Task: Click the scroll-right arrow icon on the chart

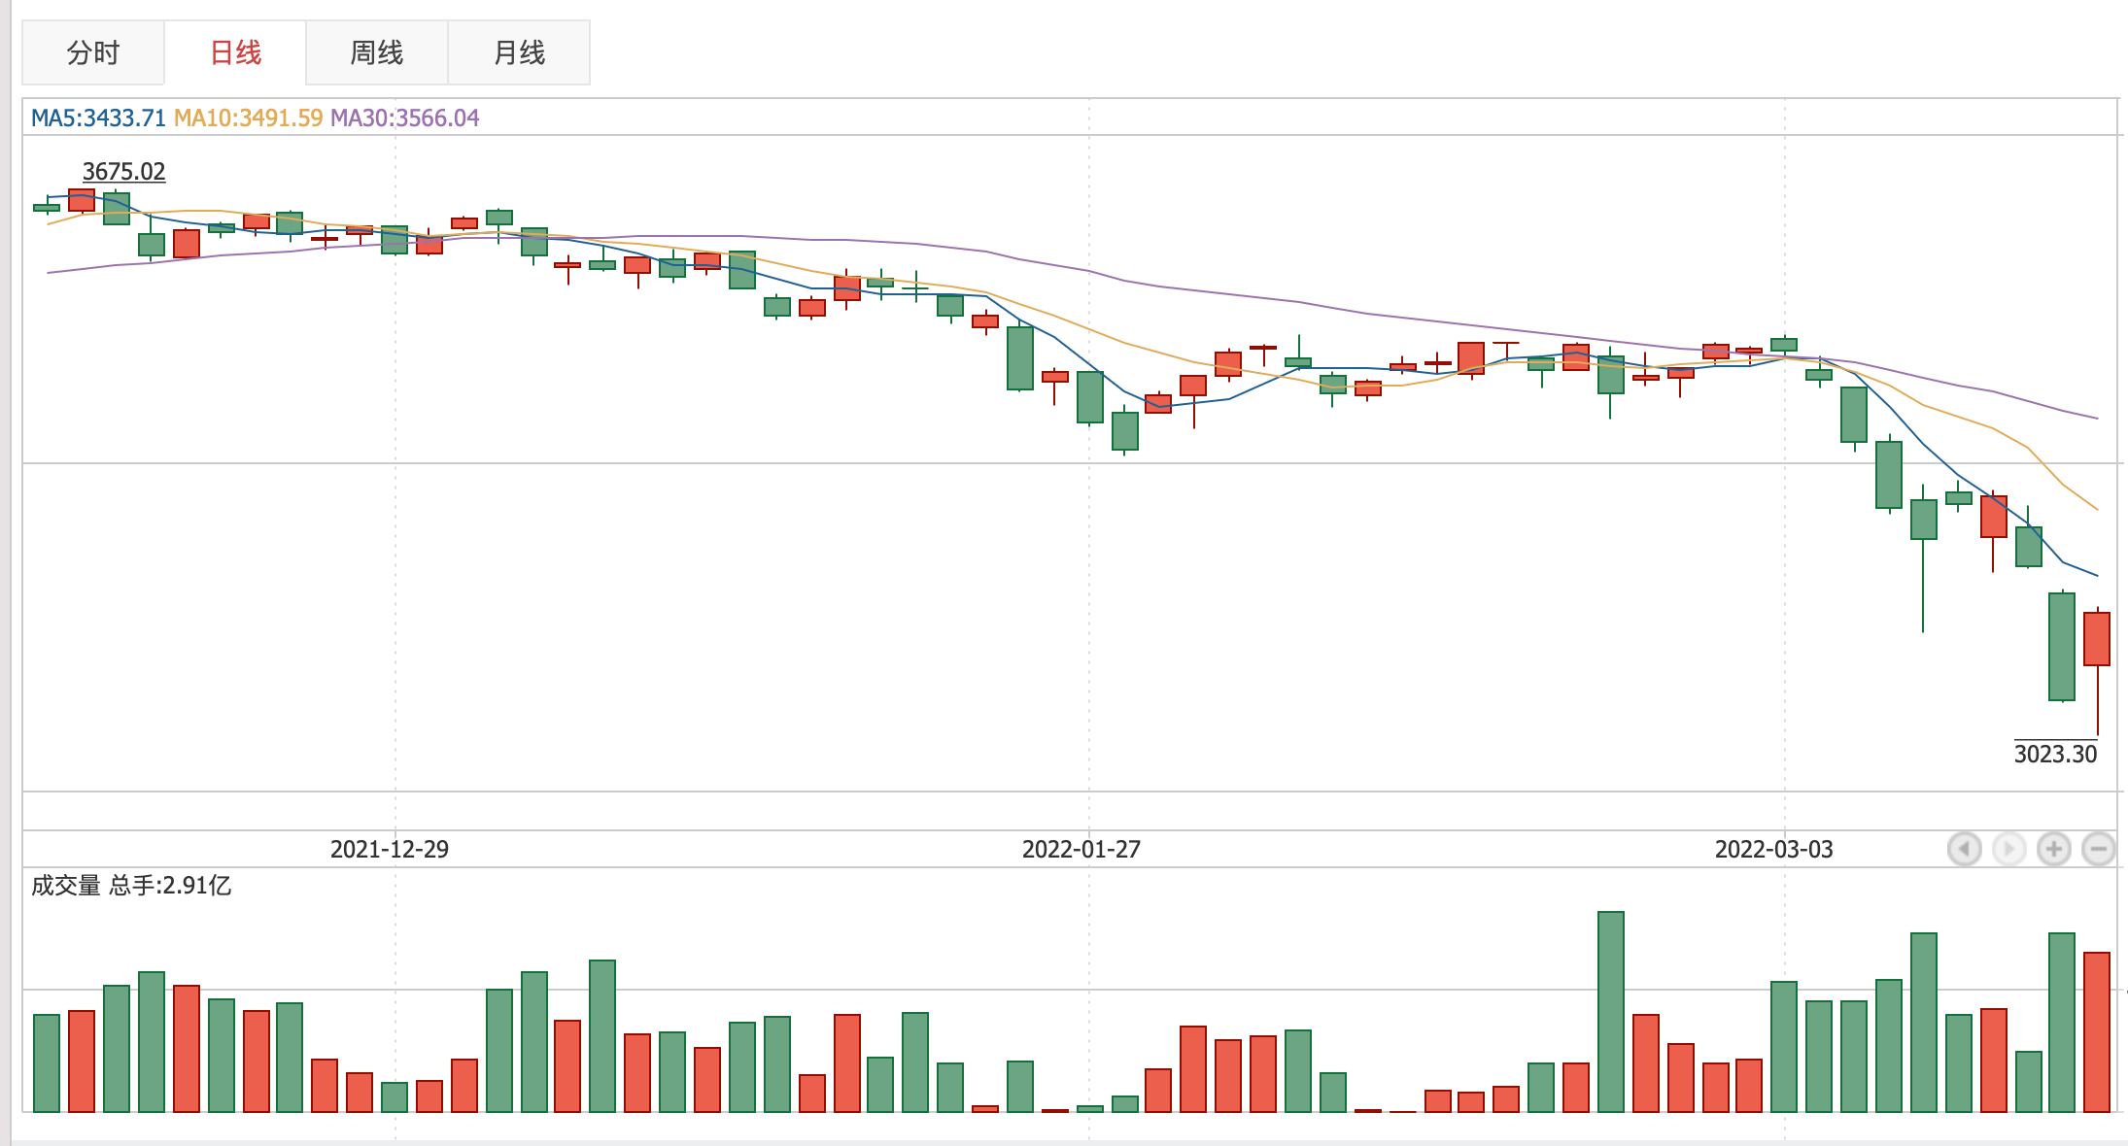Action: tap(2008, 849)
